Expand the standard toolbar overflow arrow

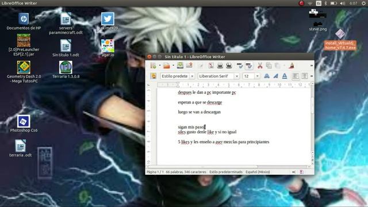(x=312, y=66)
